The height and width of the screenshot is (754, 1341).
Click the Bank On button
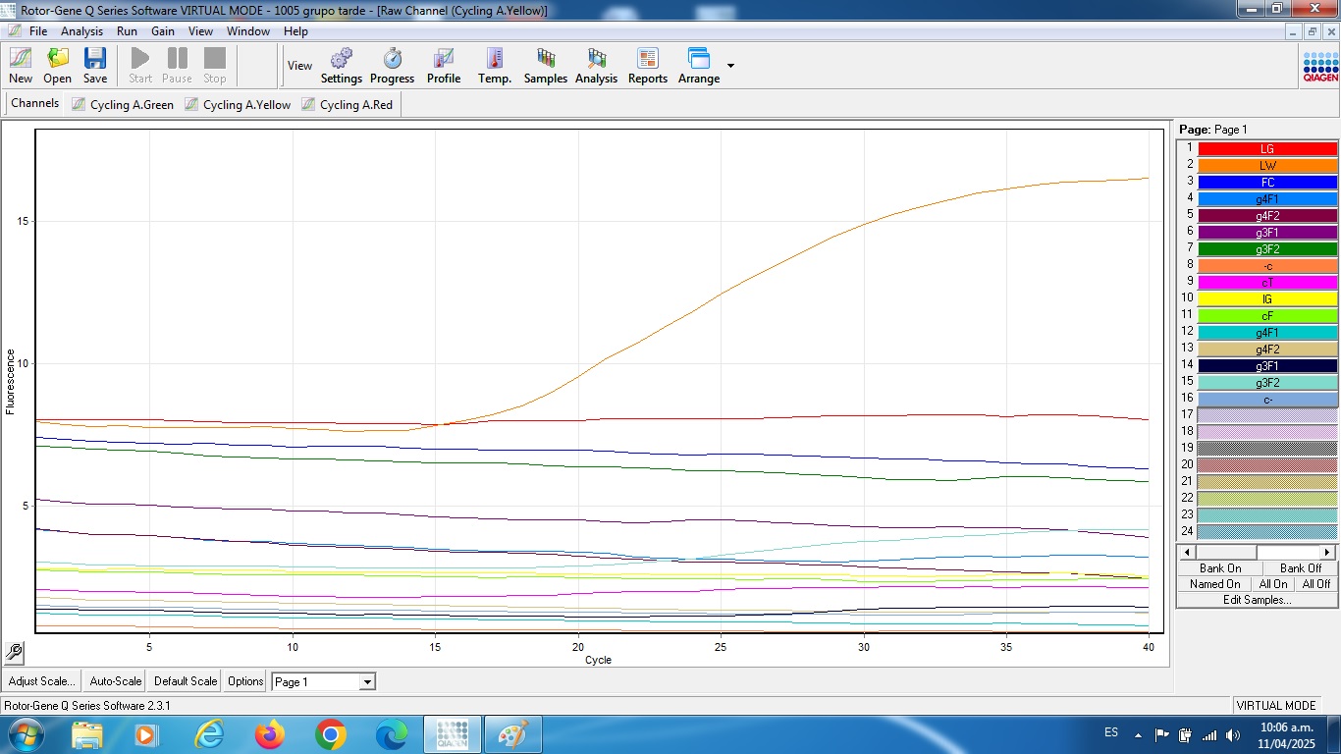coord(1220,568)
